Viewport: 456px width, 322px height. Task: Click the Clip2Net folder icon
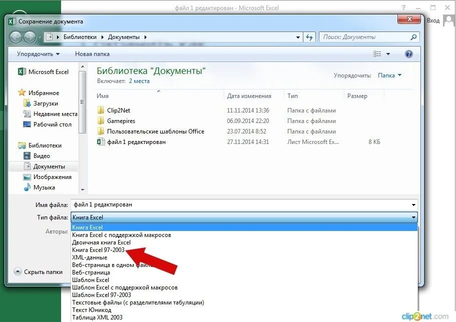[x=101, y=110]
